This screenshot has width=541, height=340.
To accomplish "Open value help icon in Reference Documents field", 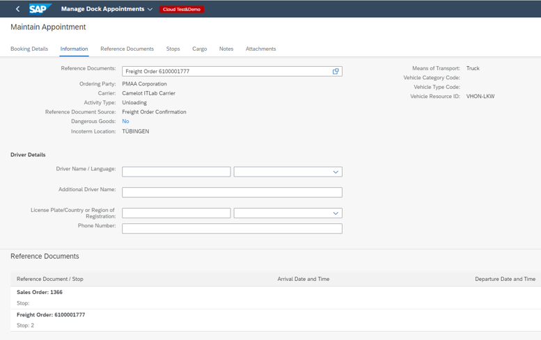I will (336, 72).
